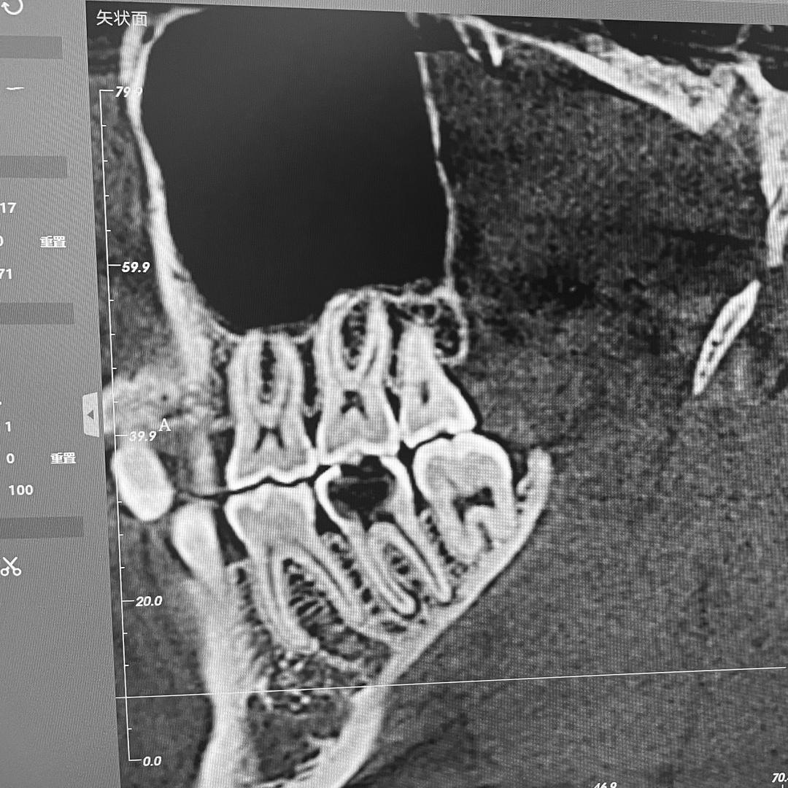The width and height of the screenshot is (788, 788).
Task: Click the 20.0 mark on the vertical ruler
Action: coord(147,601)
